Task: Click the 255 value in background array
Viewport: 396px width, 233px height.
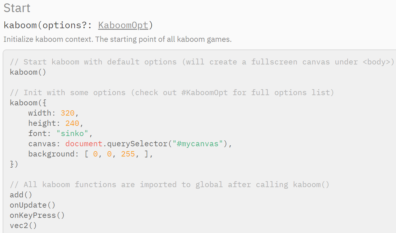Action: (128, 154)
